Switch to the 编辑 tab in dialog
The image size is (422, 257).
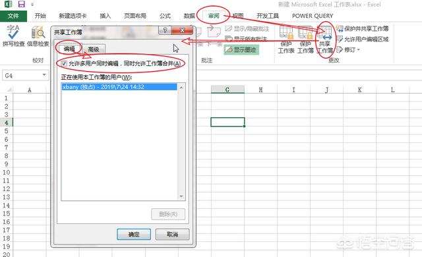(69, 49)
